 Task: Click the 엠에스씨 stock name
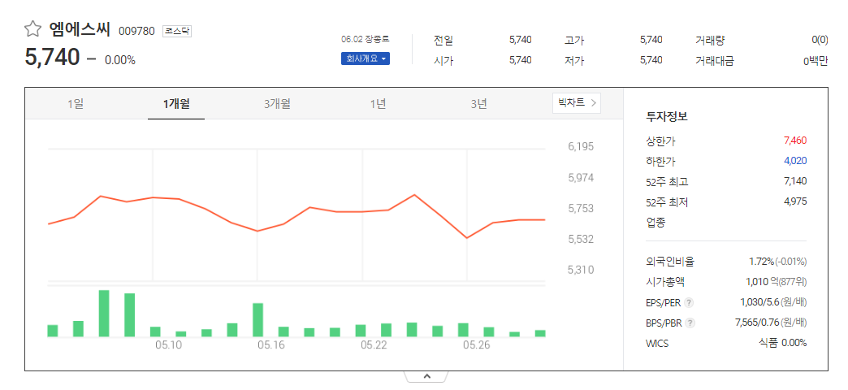[80, 29]
